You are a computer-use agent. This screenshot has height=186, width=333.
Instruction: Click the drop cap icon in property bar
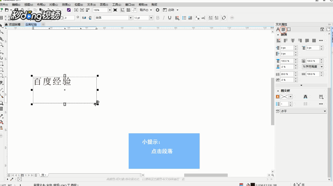click(x=190, y=18)
